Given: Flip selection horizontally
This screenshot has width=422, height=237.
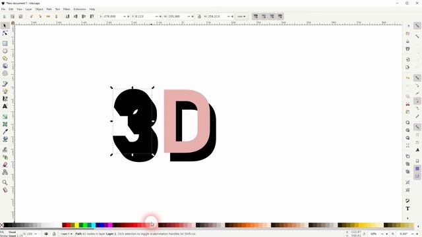Looking at the screenshot, I should click(x=48, y=16).
